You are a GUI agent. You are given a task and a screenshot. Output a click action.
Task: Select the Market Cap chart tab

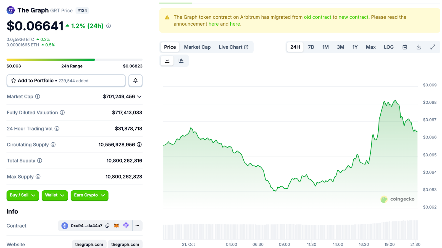(x=197, y=47)
